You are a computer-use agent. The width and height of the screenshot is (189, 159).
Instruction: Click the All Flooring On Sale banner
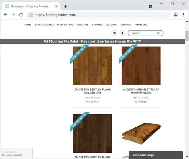pyautogui.click(x=92, y=41)
